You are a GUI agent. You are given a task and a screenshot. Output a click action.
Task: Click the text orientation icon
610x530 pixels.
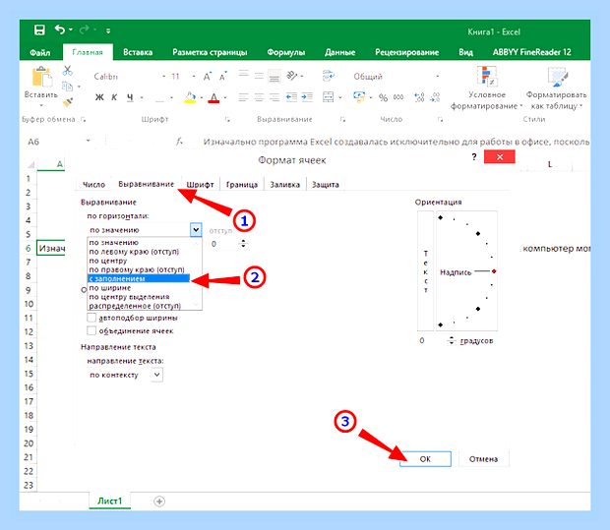[x=292, y=76]
